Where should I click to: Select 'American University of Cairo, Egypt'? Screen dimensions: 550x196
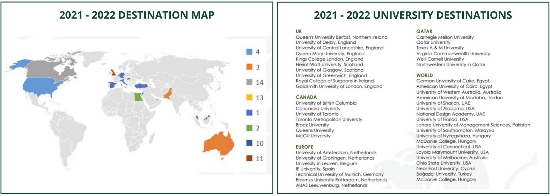click(x=454, y=86)
